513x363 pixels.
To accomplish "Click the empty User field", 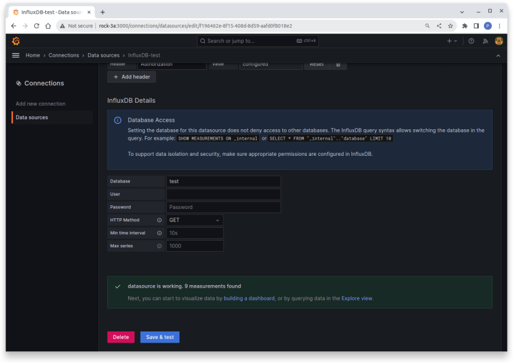I will click(x=223, y=194).
